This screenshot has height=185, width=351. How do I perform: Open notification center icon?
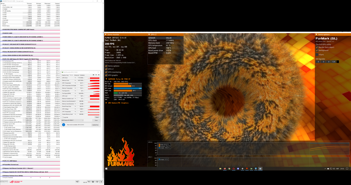347,169
